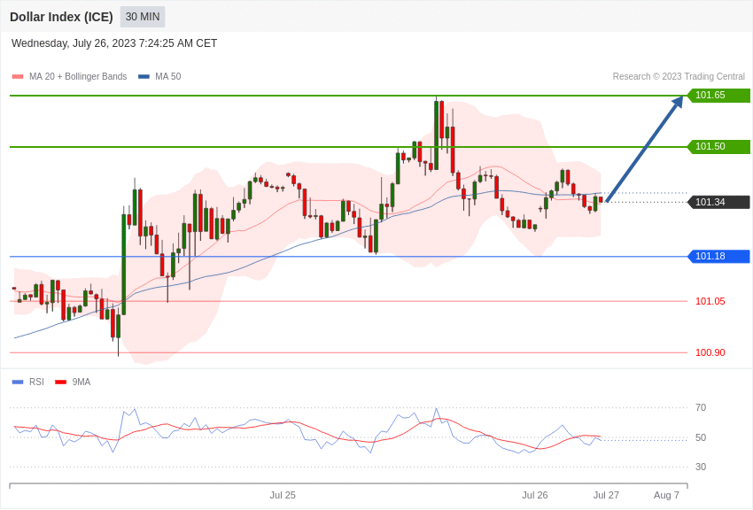Click the pink MA 20 legend swatch
The image size is (753, 510).
click(x=18, y=77)
